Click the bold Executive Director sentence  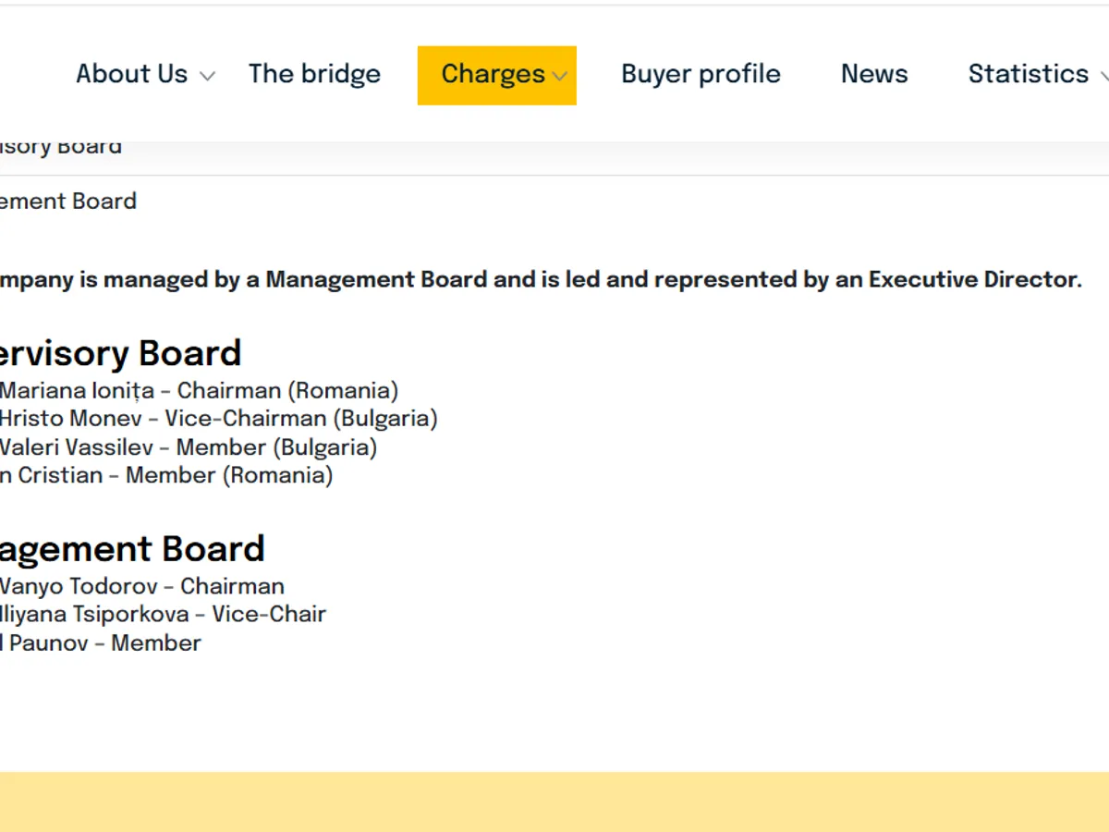[541, 280]
